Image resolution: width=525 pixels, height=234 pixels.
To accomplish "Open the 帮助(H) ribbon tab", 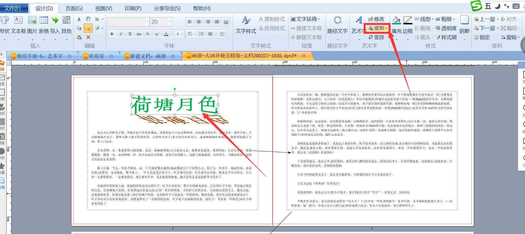I will pos(202,8).
